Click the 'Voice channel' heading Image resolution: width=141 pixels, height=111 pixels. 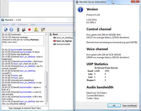pos(97,49)
